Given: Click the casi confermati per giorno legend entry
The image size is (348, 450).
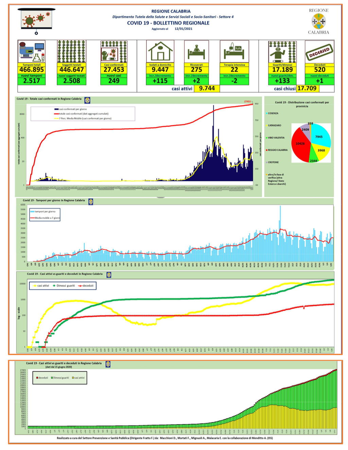Looking at the screenshot, I should [70, 109].
